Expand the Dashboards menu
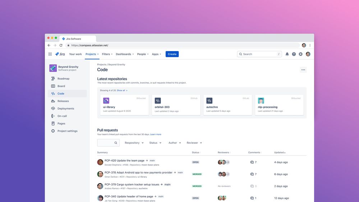The width and height of the screenshot is (359, 202). (125, 54)
